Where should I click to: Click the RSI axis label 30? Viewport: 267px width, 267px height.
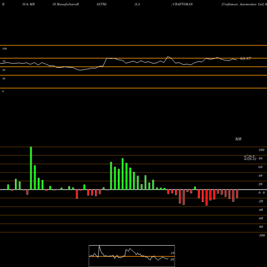pyautogui.click(x=4, y=78)
